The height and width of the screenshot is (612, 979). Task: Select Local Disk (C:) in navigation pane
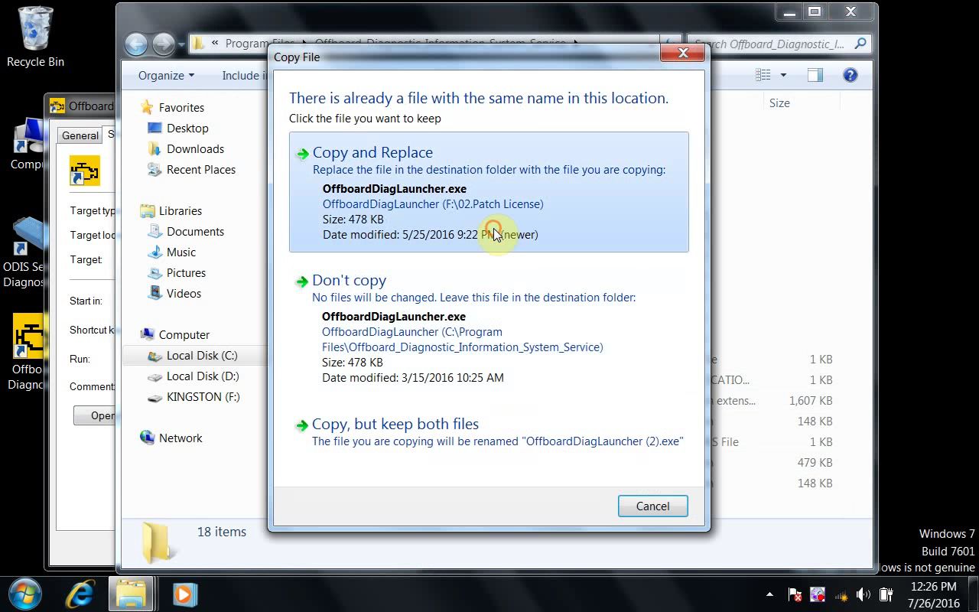click(x=201, y=356)
